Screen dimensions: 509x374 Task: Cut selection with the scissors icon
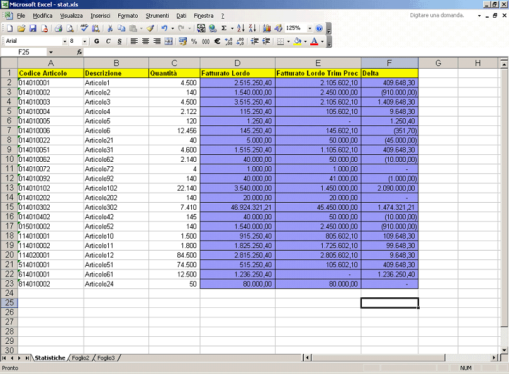click(110, 28)
